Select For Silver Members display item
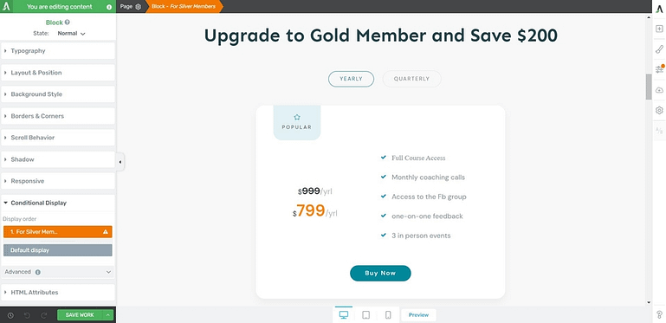 [x=58, y=232]
